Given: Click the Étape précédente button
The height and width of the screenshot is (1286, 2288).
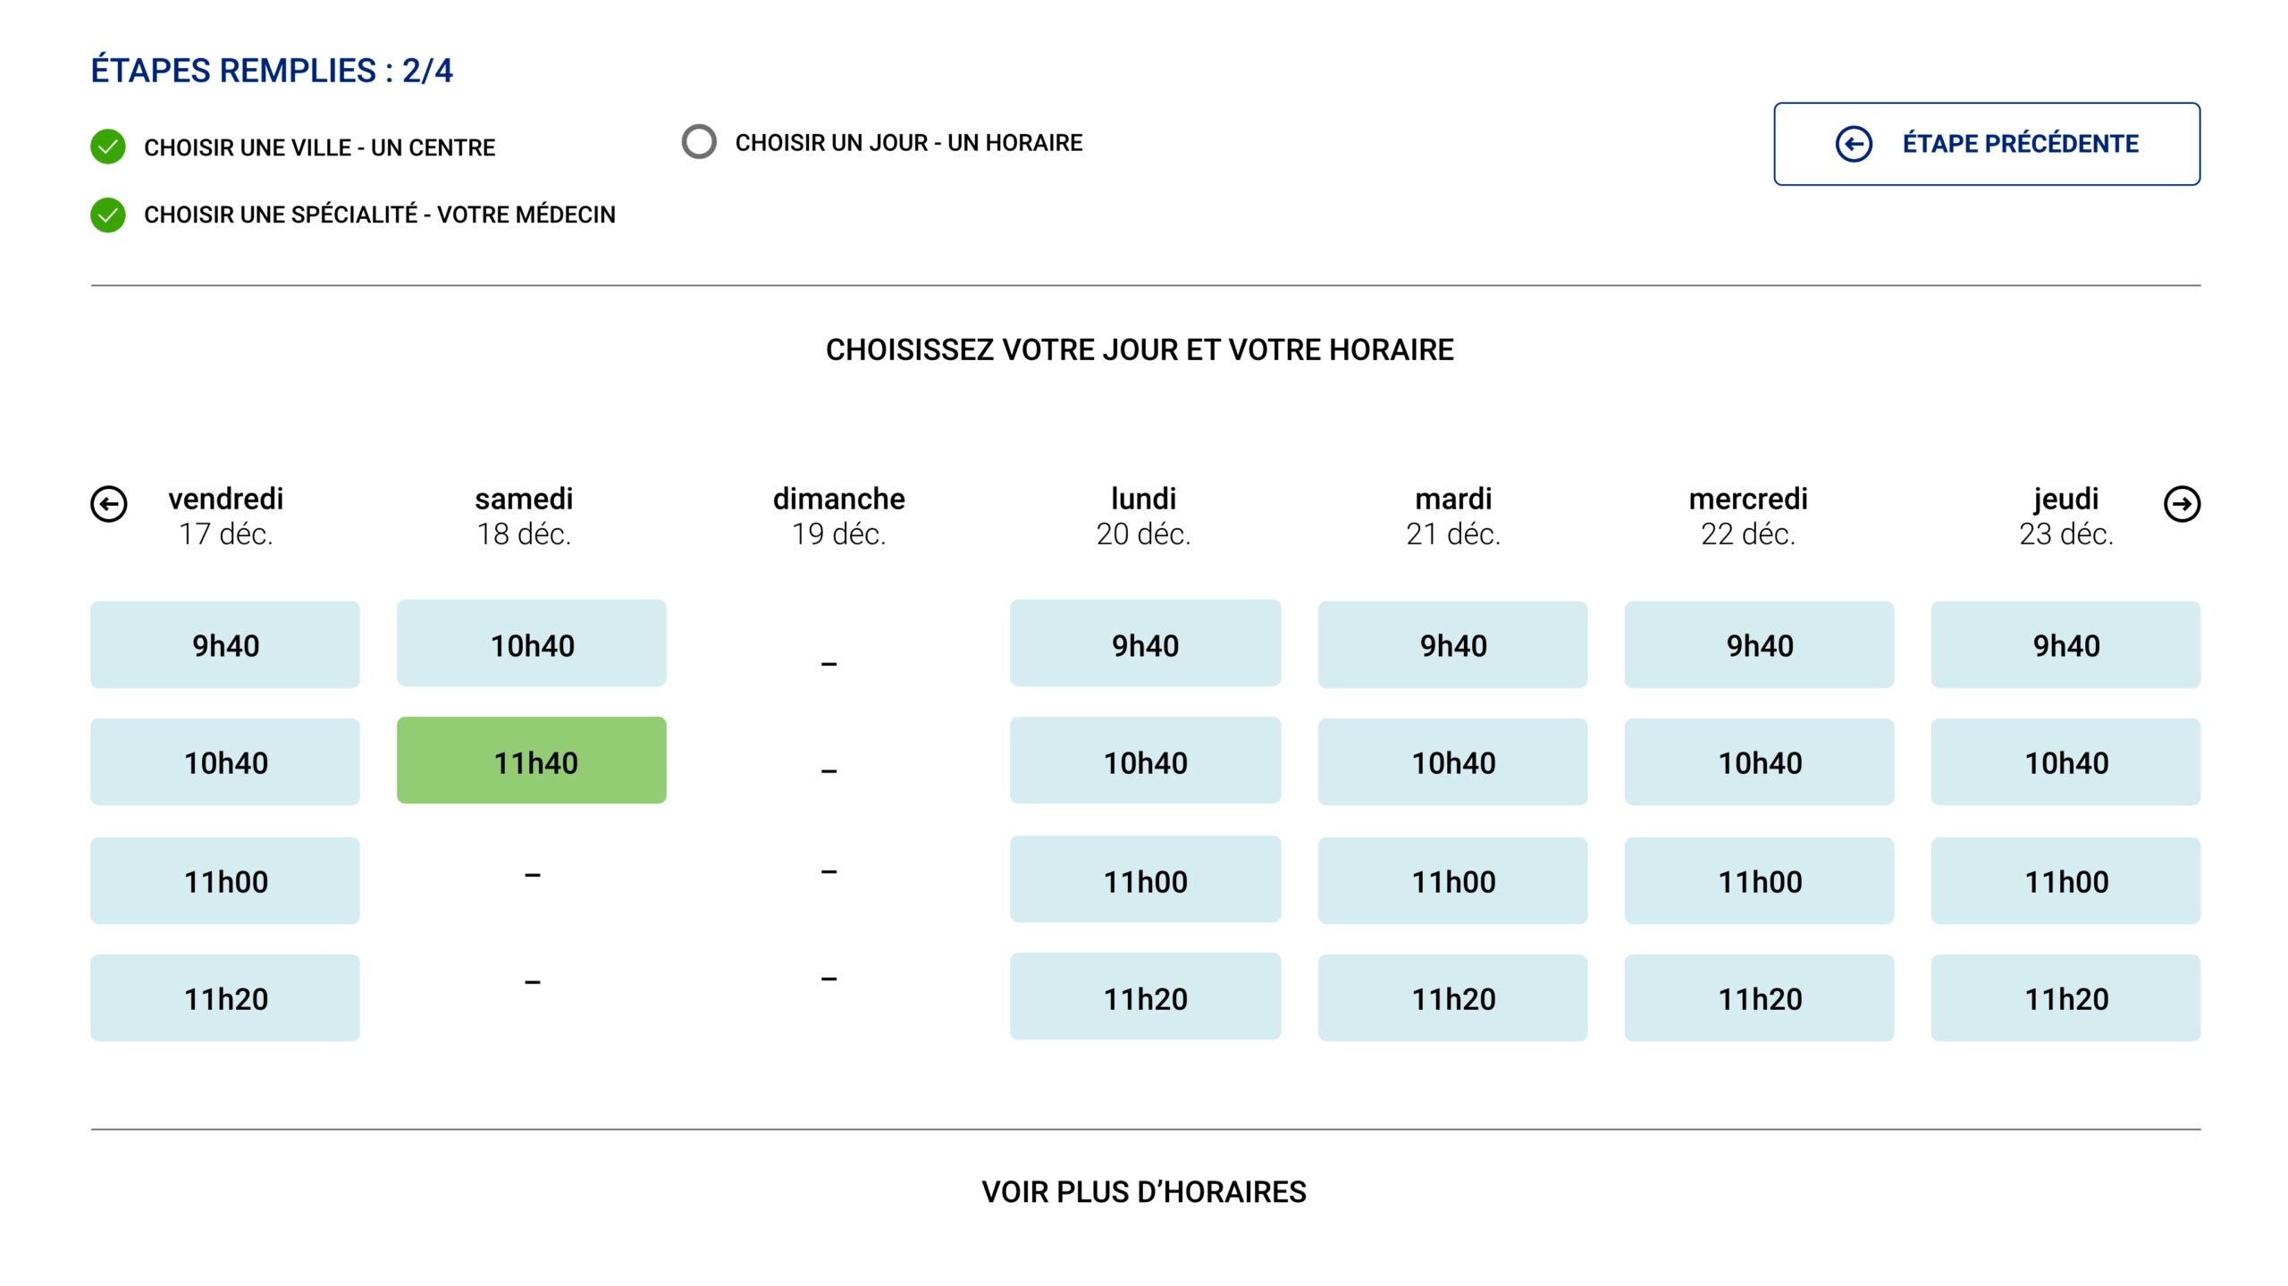Looking at the screenshot, I should (x=1986, y=144).
